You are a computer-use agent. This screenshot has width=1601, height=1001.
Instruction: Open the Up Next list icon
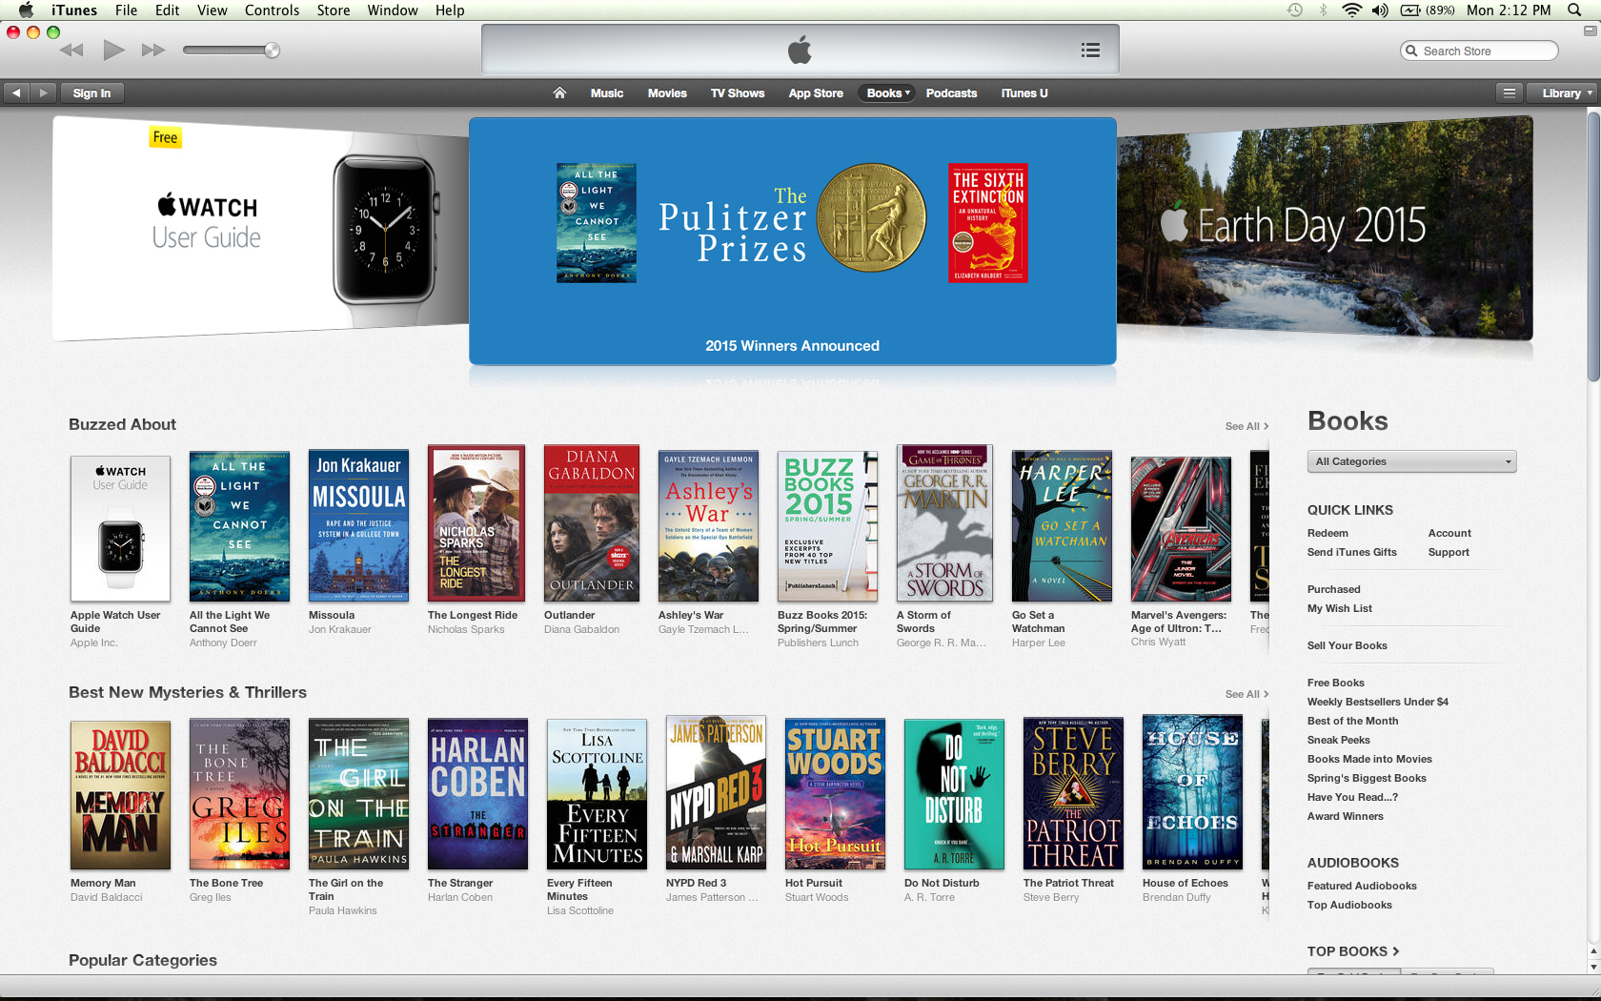1090,51
